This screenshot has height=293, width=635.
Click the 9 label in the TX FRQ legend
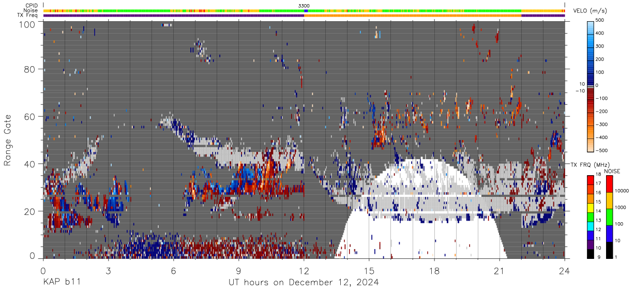(x=598, y=257)
